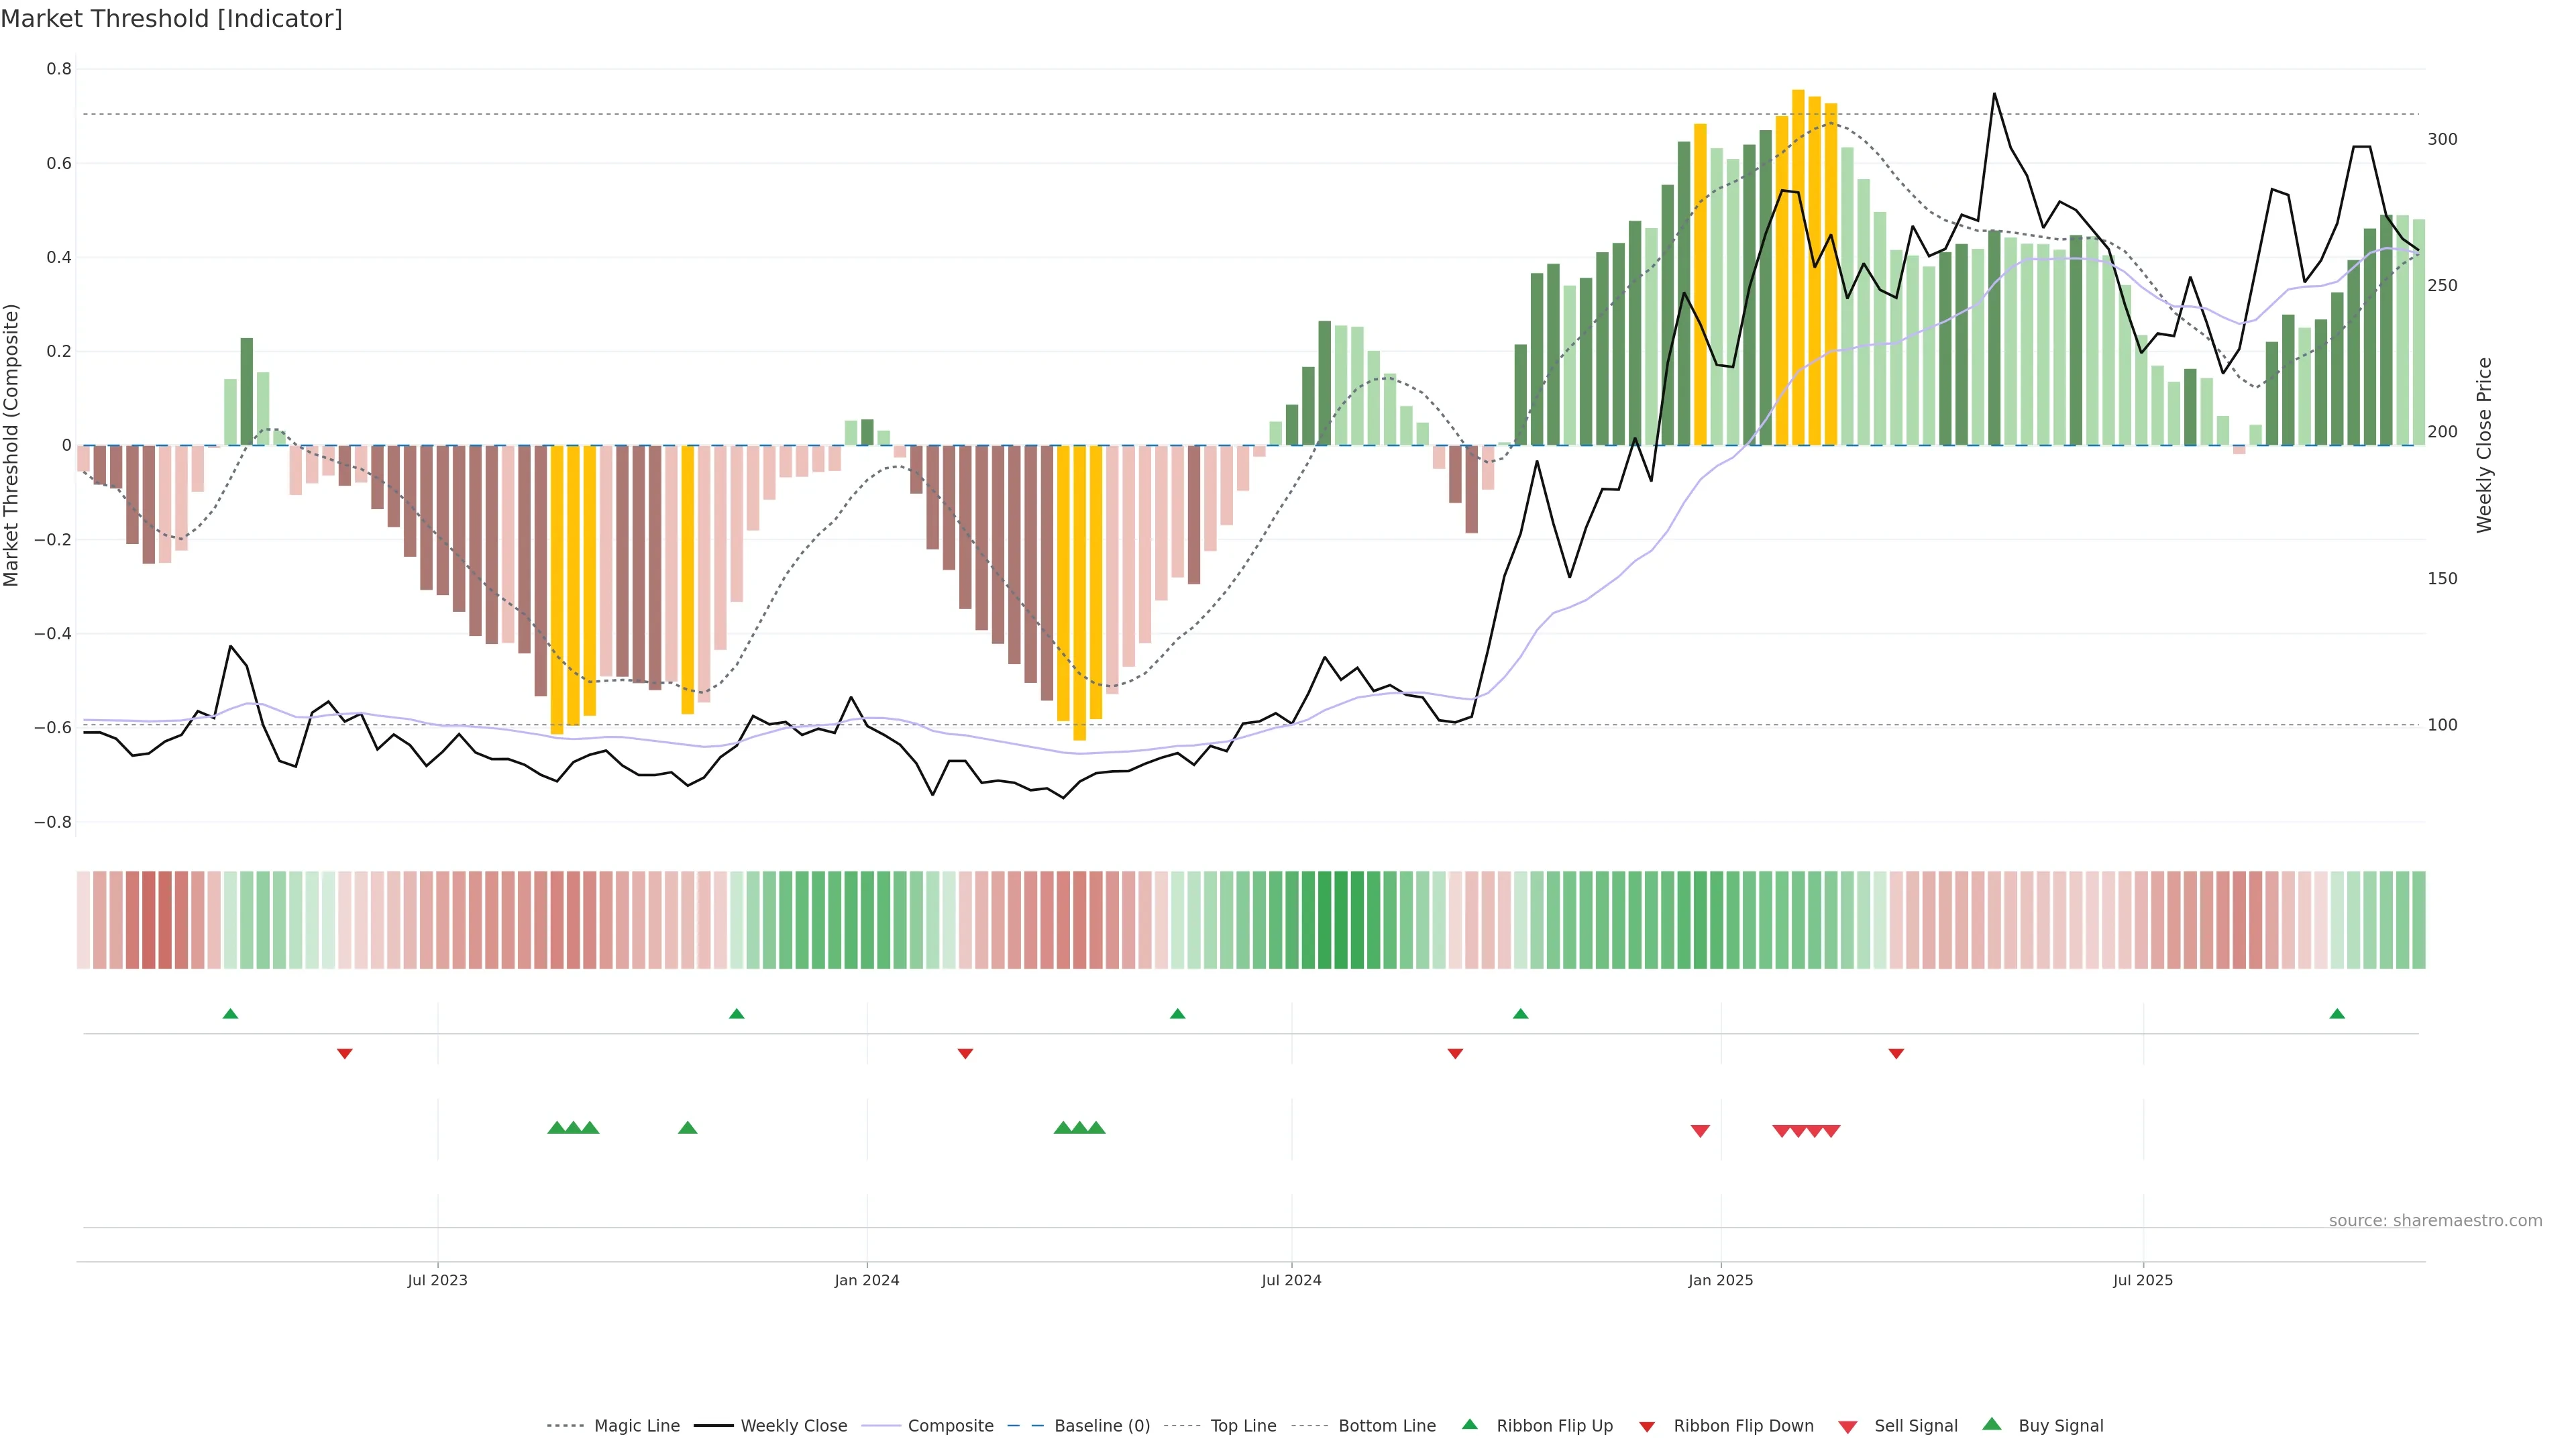Click the leftmost red Ribbon Flip Down marker
Image resolution: width=2576 pixels, height=1449 pixels.
pyautogui.click(x=345, y=1054)
